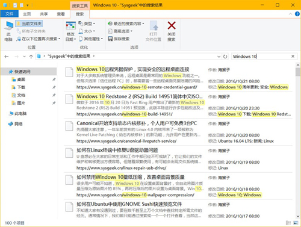Select the 搜索 ribbon tab
Screen dimensions: 301x227
click(79, 14)
